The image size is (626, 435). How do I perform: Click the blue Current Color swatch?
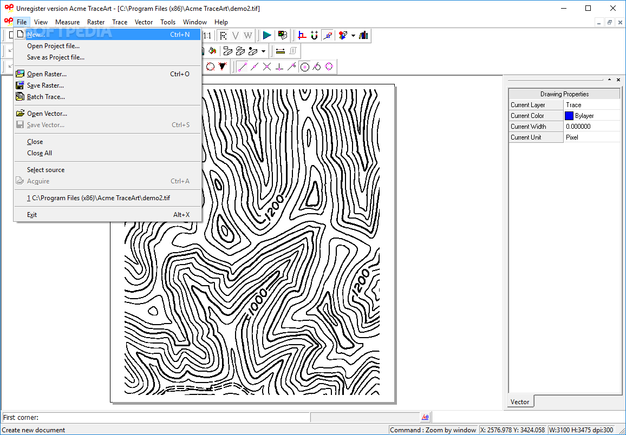[569, 116]
